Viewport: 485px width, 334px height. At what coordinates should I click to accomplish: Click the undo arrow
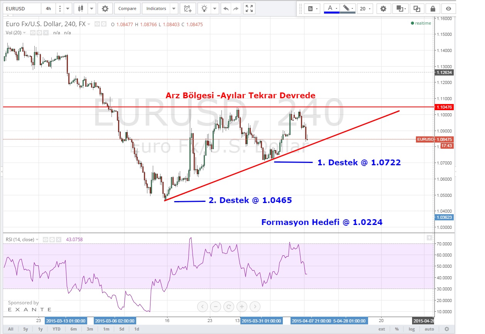226,8
